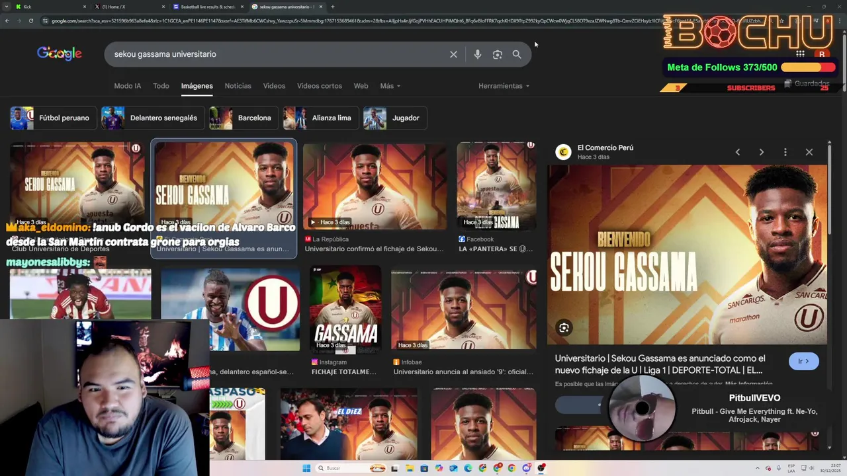This screenshot has height=476, width=847.
Task: Start voice search with the microphone icon
Action: (x=477, y=54)
